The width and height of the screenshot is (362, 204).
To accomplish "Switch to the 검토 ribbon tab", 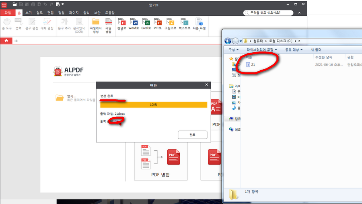I will pos(39,13).
